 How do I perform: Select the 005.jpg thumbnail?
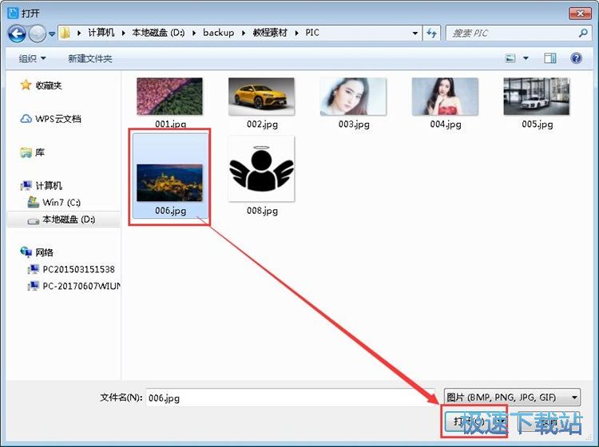(x=537, y=97)
